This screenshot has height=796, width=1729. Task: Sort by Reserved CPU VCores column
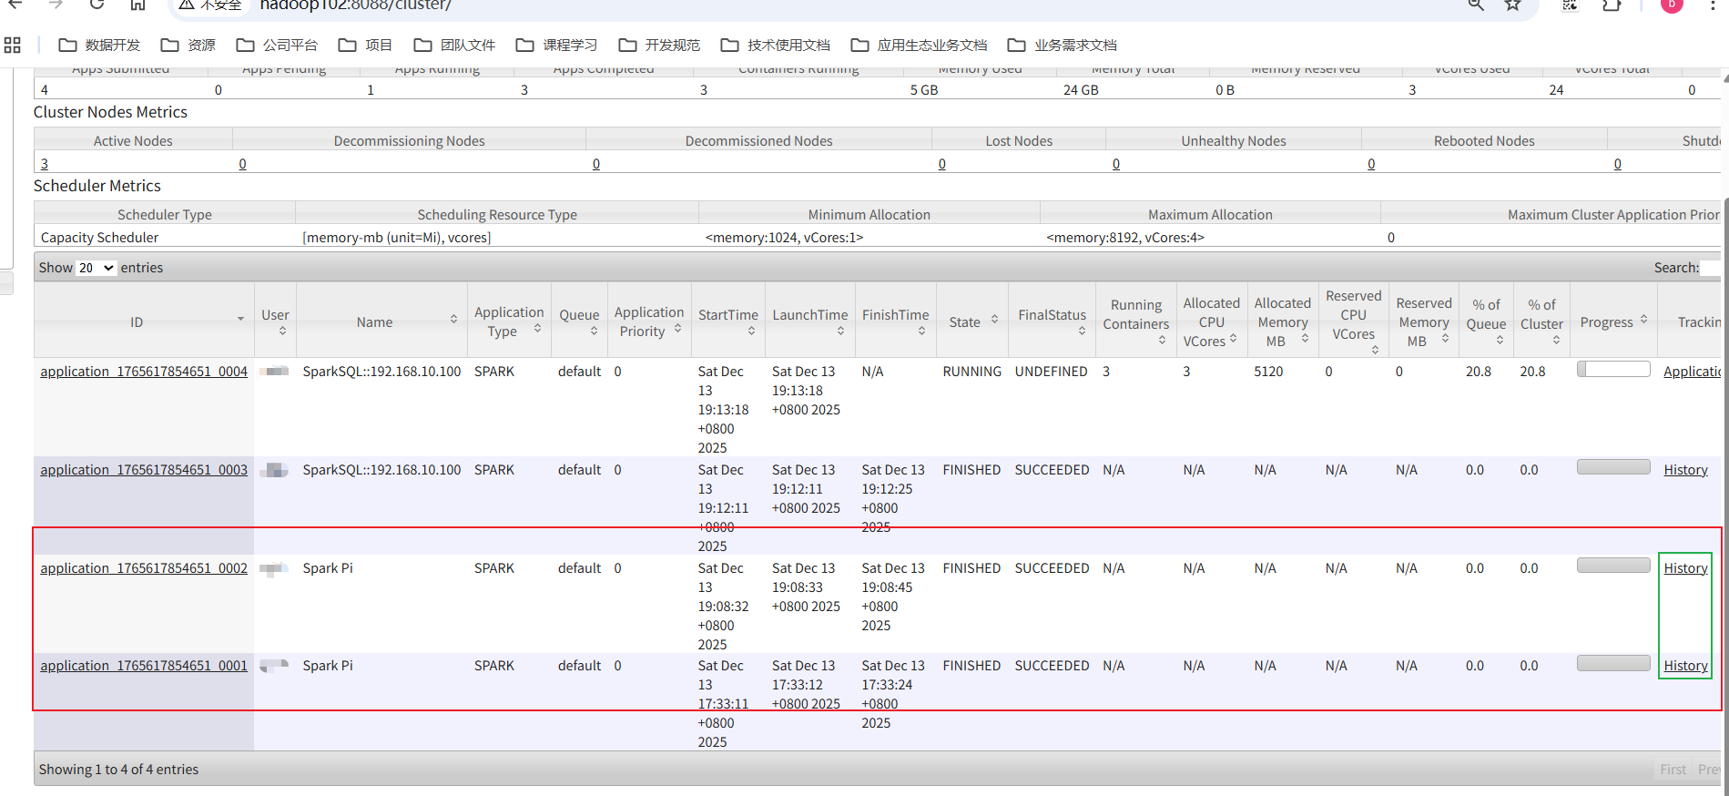pos(1354,320)
